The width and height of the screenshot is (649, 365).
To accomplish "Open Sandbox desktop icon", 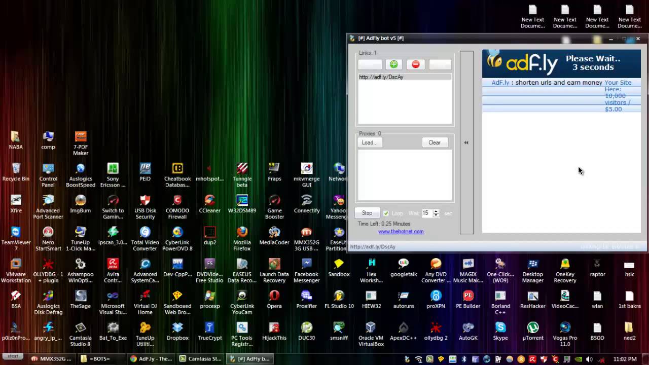I will click(339, 268).
